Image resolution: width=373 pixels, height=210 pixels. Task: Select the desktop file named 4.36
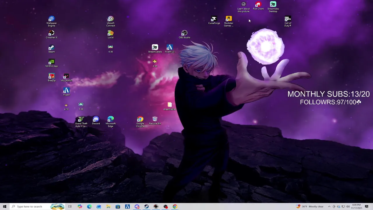point(155,63)
